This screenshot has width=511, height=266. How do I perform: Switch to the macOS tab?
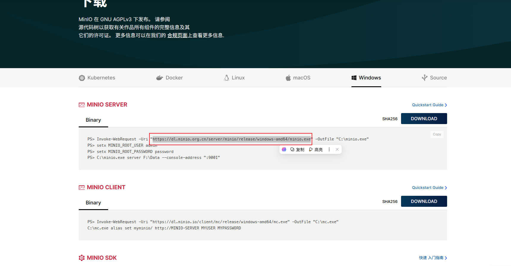(298, 78)
